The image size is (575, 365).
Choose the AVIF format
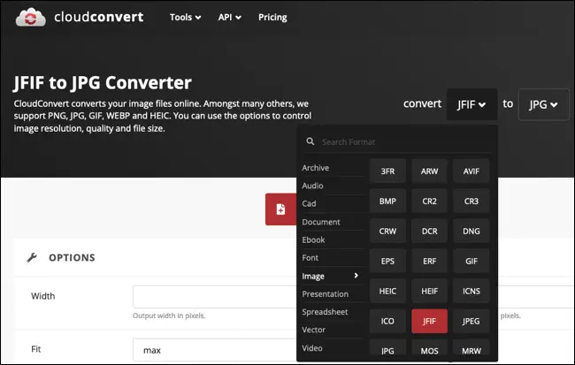click(x=471, y=171)
